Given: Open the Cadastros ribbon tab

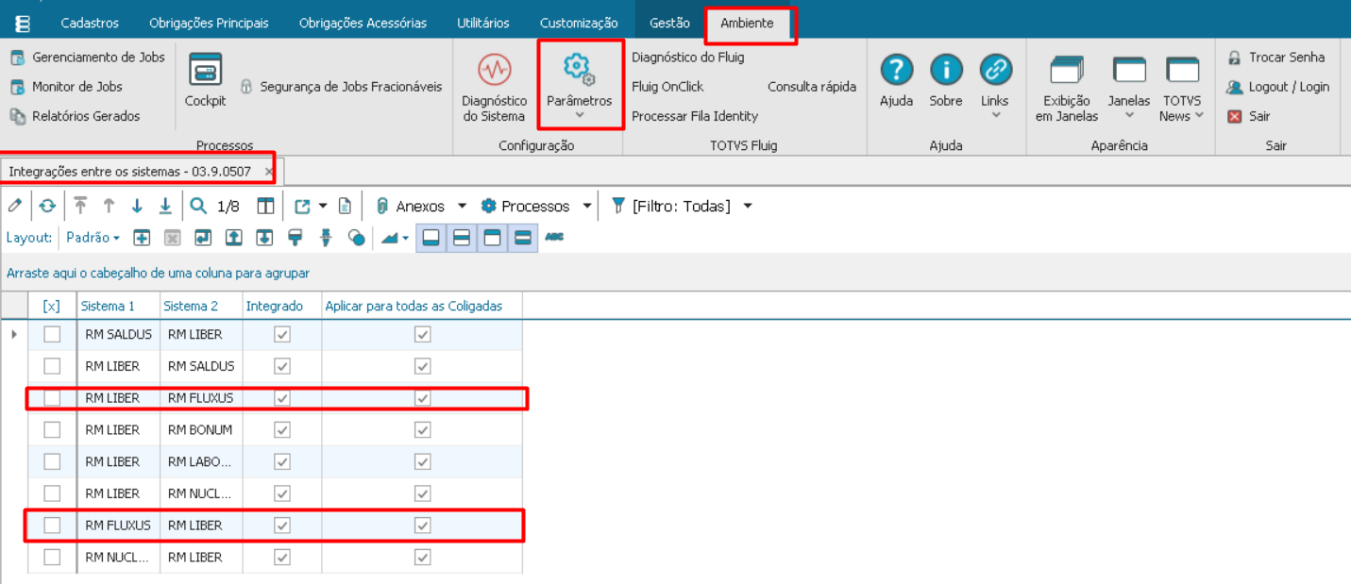Looking at the screenshot, I should (x=90, y=23).
